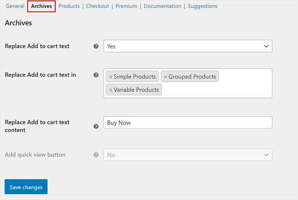Image resolution: width=298 pixels, height=200 pixels.
Task: Click help icon beside Add quick view button
Action: 96,155
